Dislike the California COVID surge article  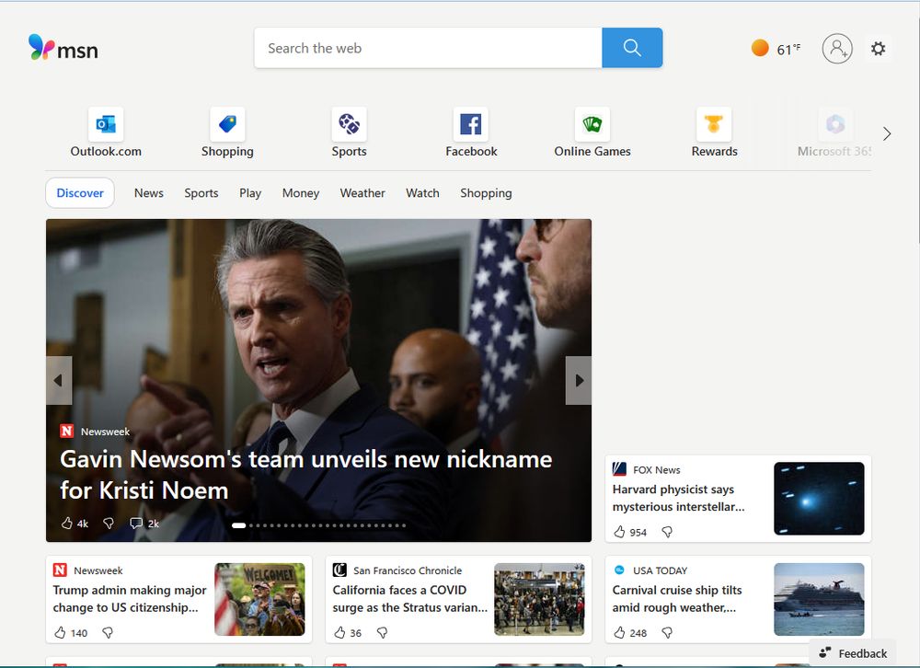pos(382,633)
